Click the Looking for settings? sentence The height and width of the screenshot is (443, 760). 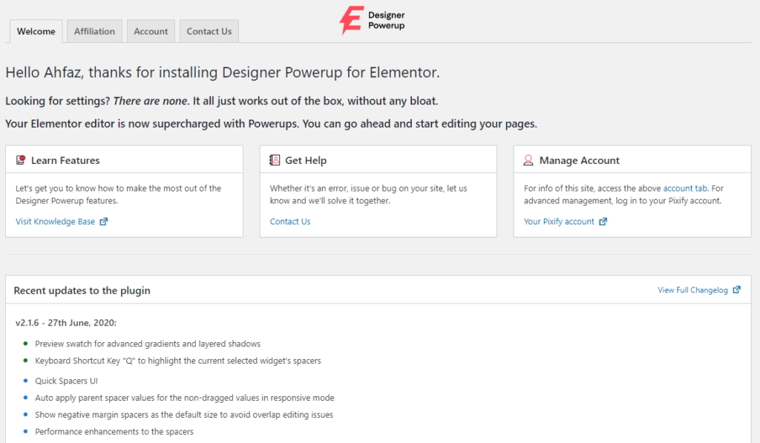221,101
